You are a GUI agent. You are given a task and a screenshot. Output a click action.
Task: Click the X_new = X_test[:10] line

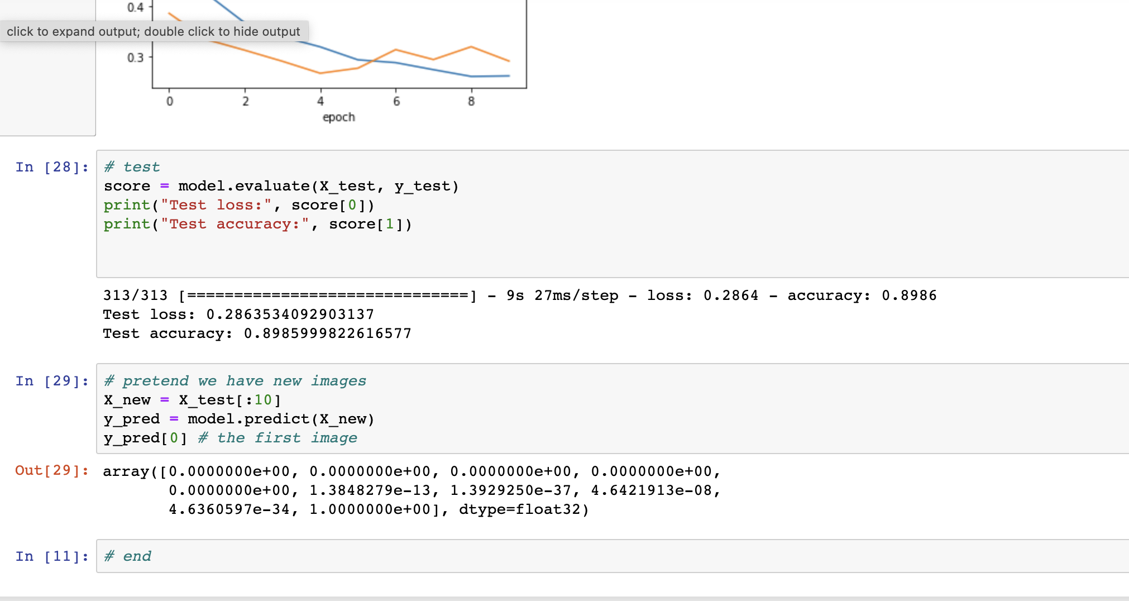(193, 400)
